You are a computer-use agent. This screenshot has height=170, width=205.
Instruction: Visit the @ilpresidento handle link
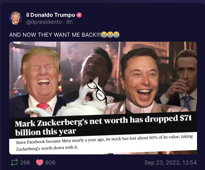click(44, 22)
